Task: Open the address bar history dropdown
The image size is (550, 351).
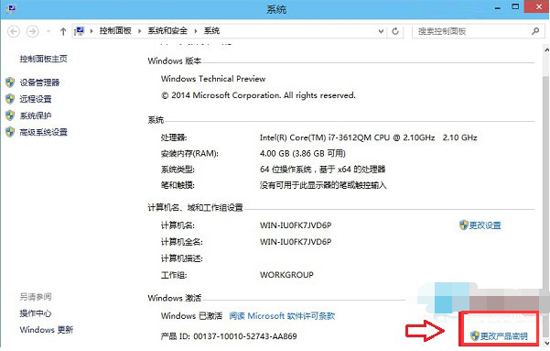Action: click(381, 31)
